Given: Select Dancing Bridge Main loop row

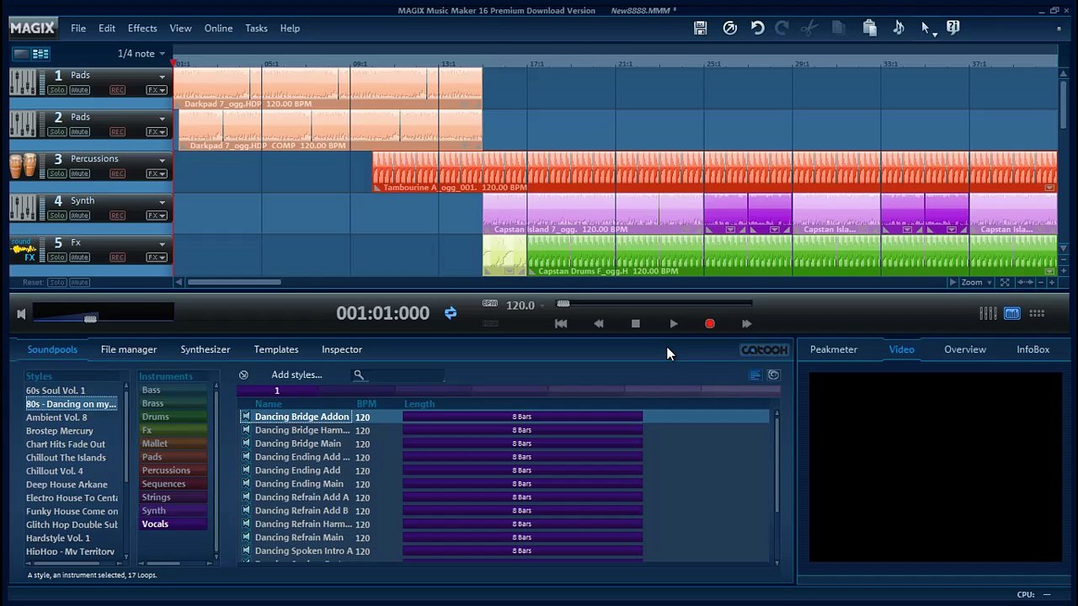Looking at the screenshot, I should pos(504,444).
